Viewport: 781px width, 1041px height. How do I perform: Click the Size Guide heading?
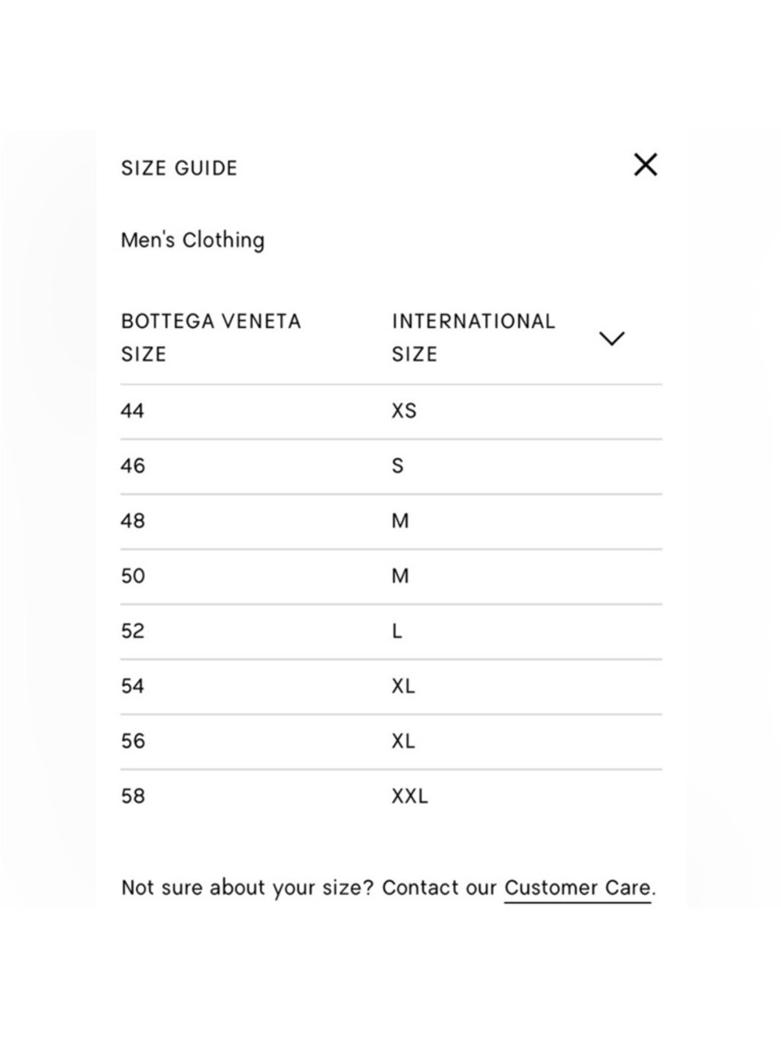click(179, 168)
